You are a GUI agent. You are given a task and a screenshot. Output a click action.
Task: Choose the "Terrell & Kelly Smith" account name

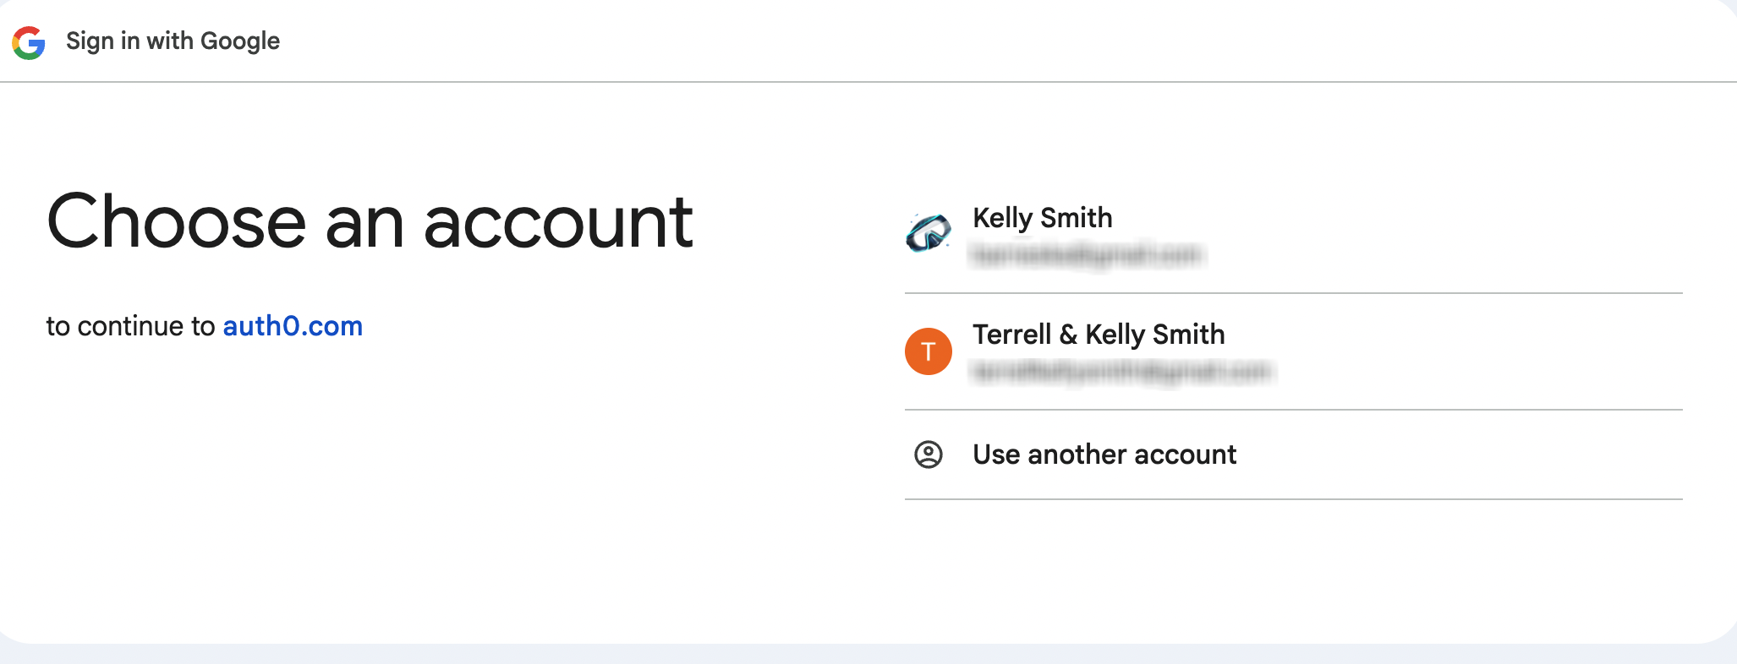point(1098,335)
